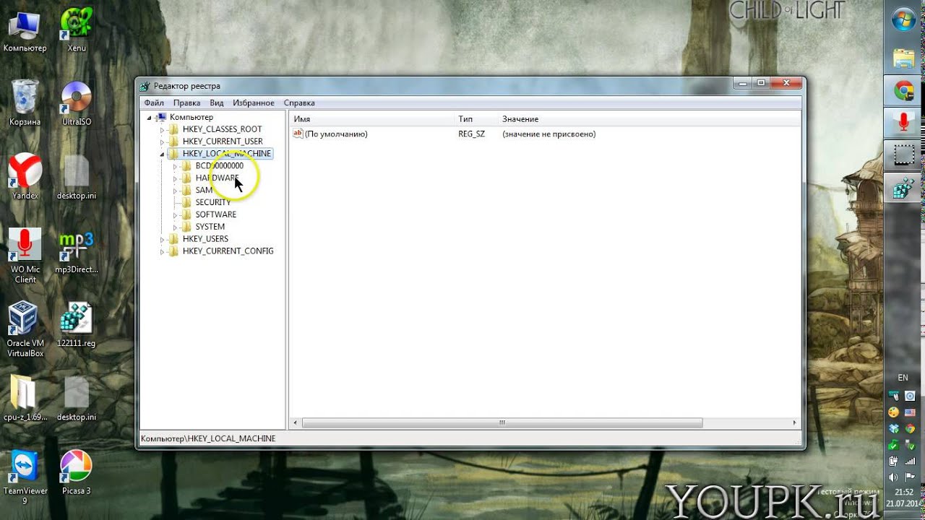Open the EN language indicator
925x520 pixels.
tap(903, 378)
